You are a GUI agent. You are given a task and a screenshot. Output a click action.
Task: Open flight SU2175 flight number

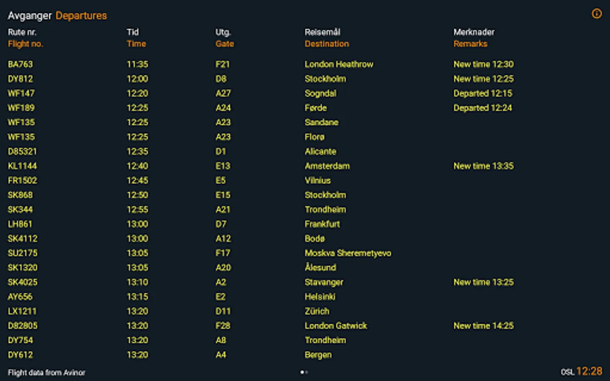pos(22,253)
